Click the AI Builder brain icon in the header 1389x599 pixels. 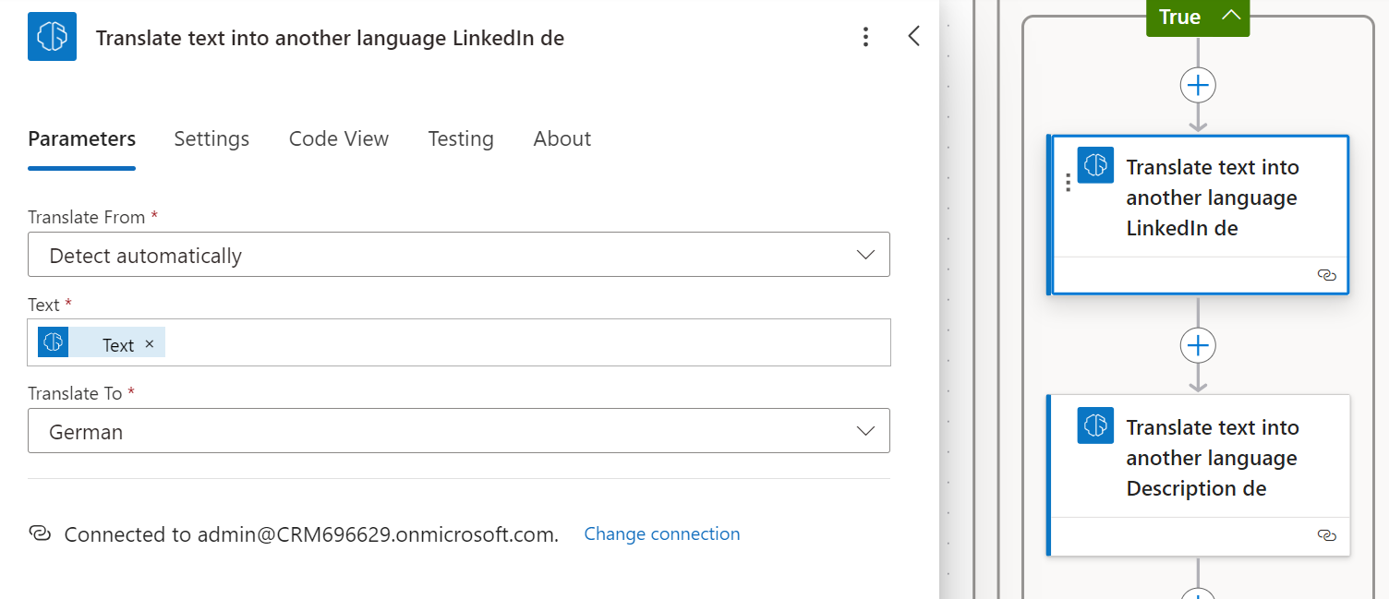pos(52,38)
